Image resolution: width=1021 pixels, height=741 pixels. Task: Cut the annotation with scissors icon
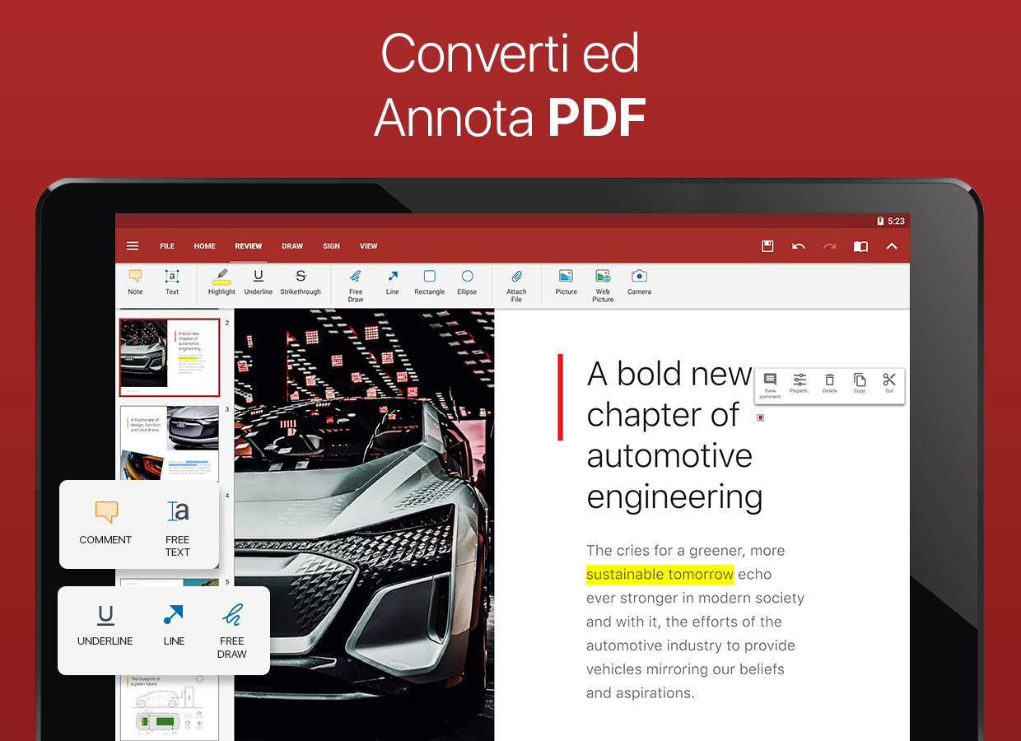click(889, 384)
